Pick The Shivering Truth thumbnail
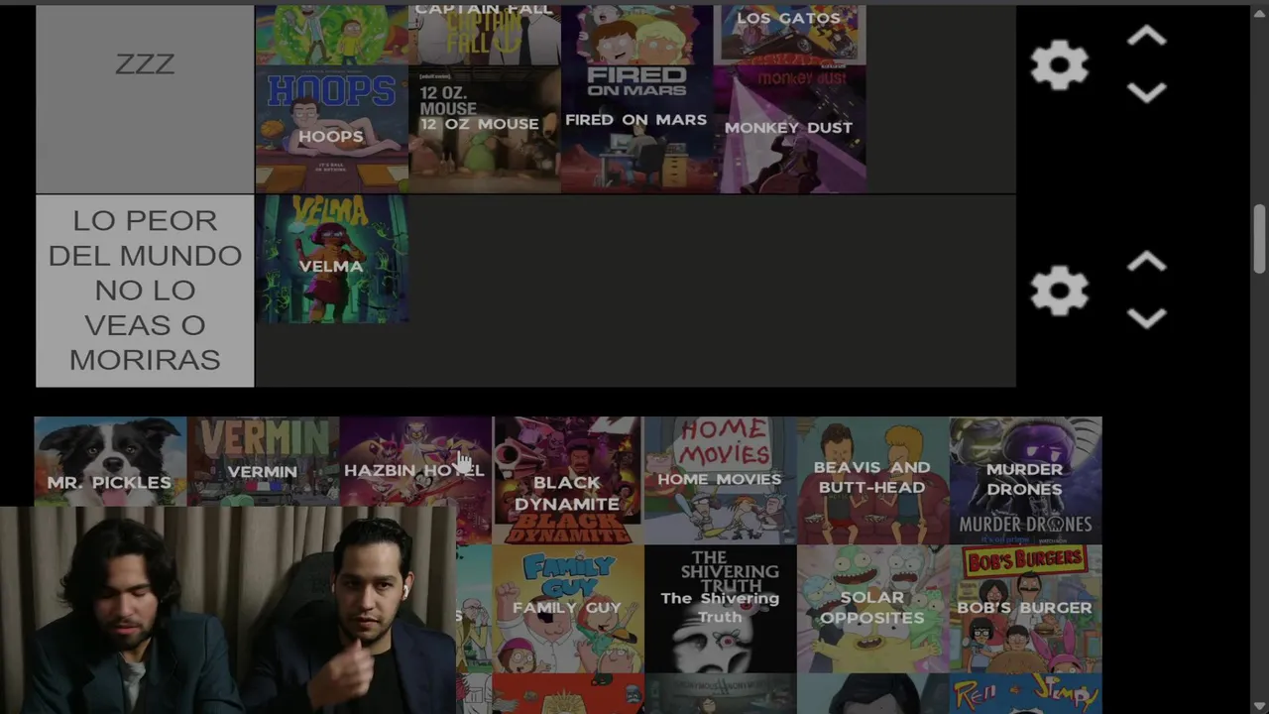This screenshot has width=1269, height=714. 720,609
